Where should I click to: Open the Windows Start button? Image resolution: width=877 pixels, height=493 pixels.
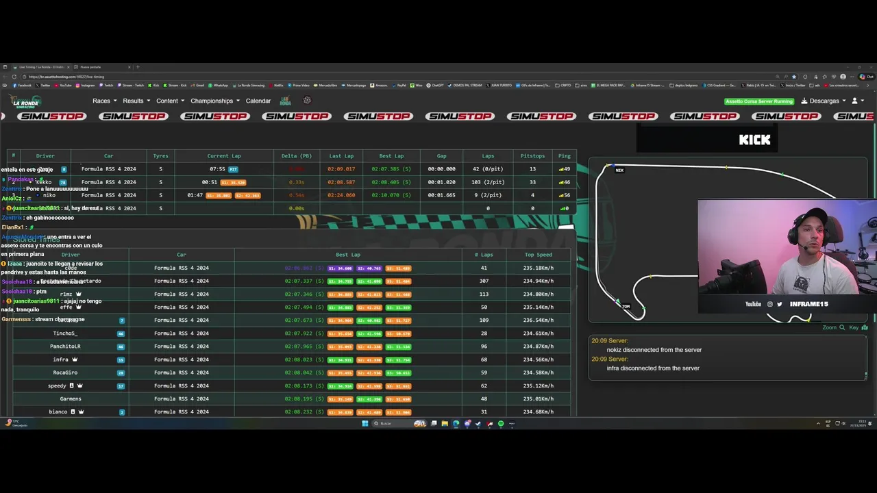click(365, 424)
